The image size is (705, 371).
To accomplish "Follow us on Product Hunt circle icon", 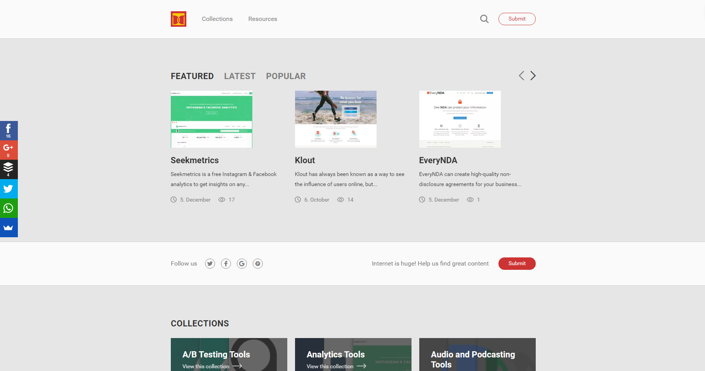I will pos(258,264).
